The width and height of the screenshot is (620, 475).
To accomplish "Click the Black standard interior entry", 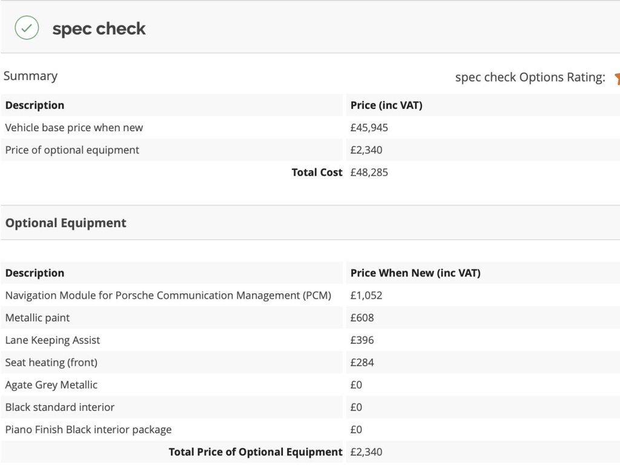I will click(59, 407).
